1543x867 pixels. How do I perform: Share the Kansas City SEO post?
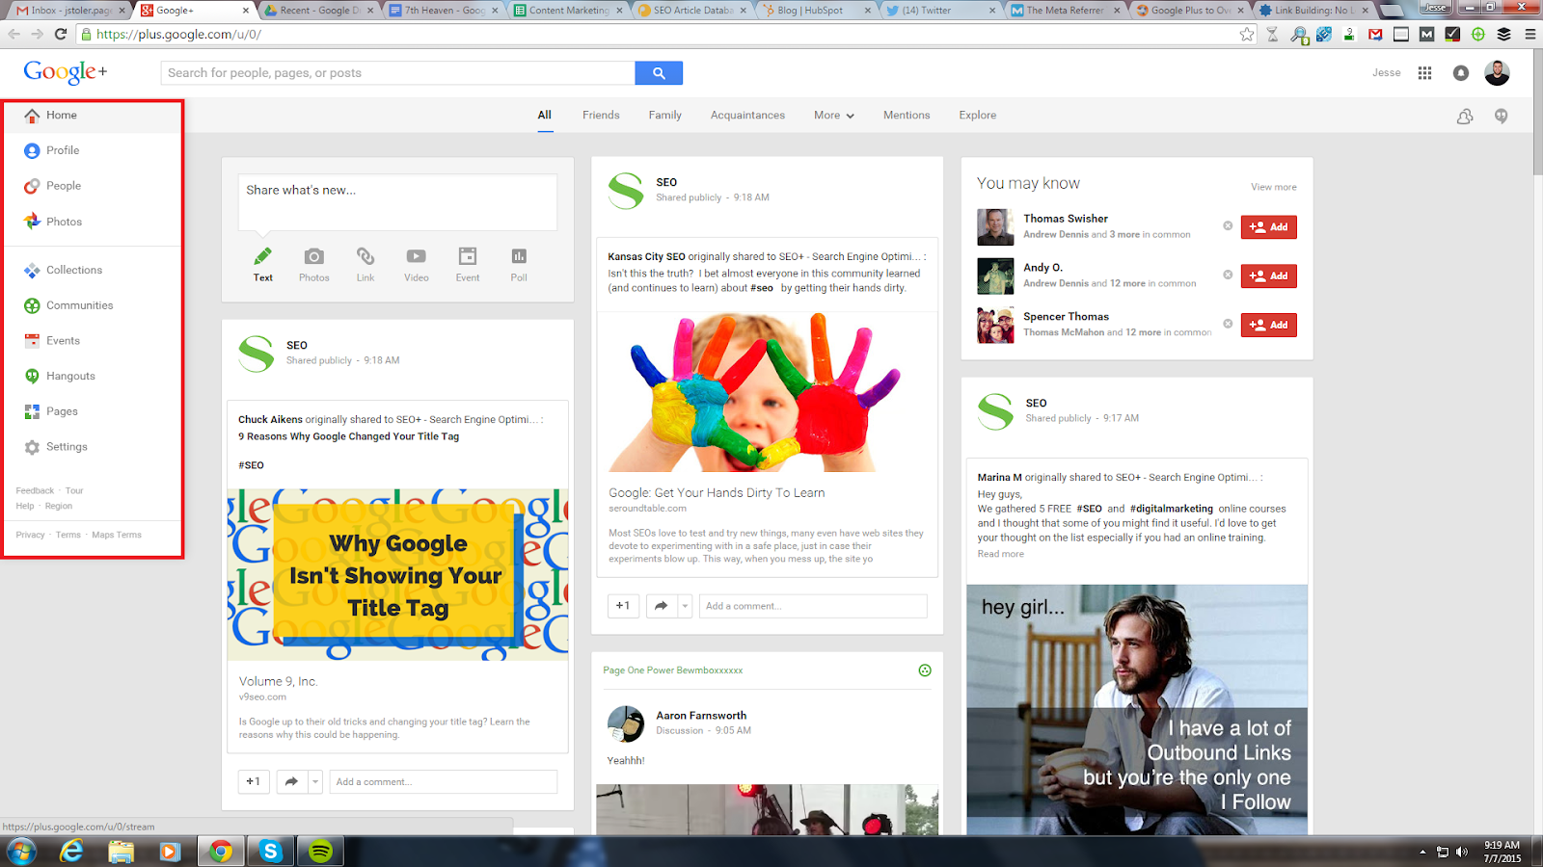tap(662, 606)
